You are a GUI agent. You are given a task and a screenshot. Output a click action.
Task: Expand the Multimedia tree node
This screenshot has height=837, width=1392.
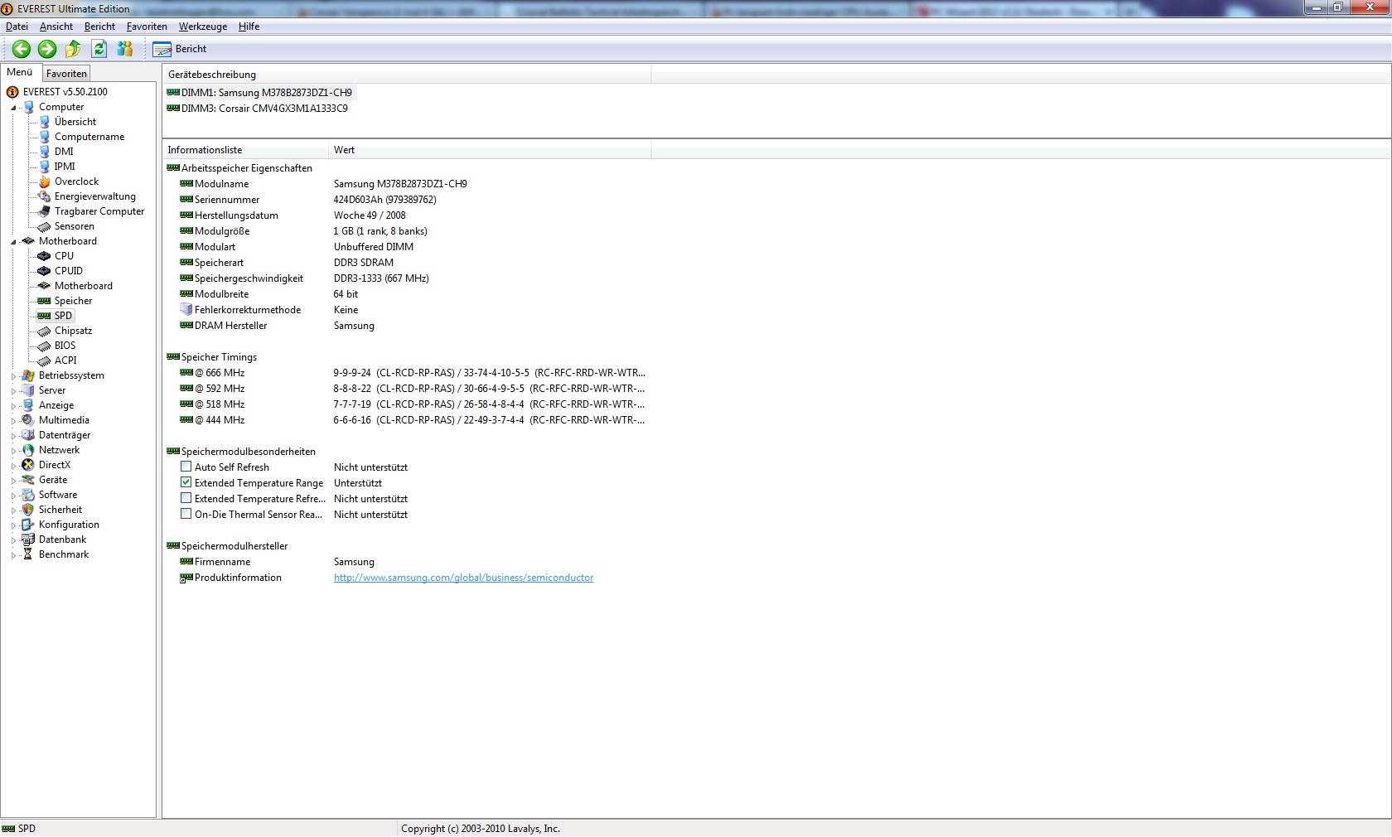pyautogui.click(x=13, y=421)
